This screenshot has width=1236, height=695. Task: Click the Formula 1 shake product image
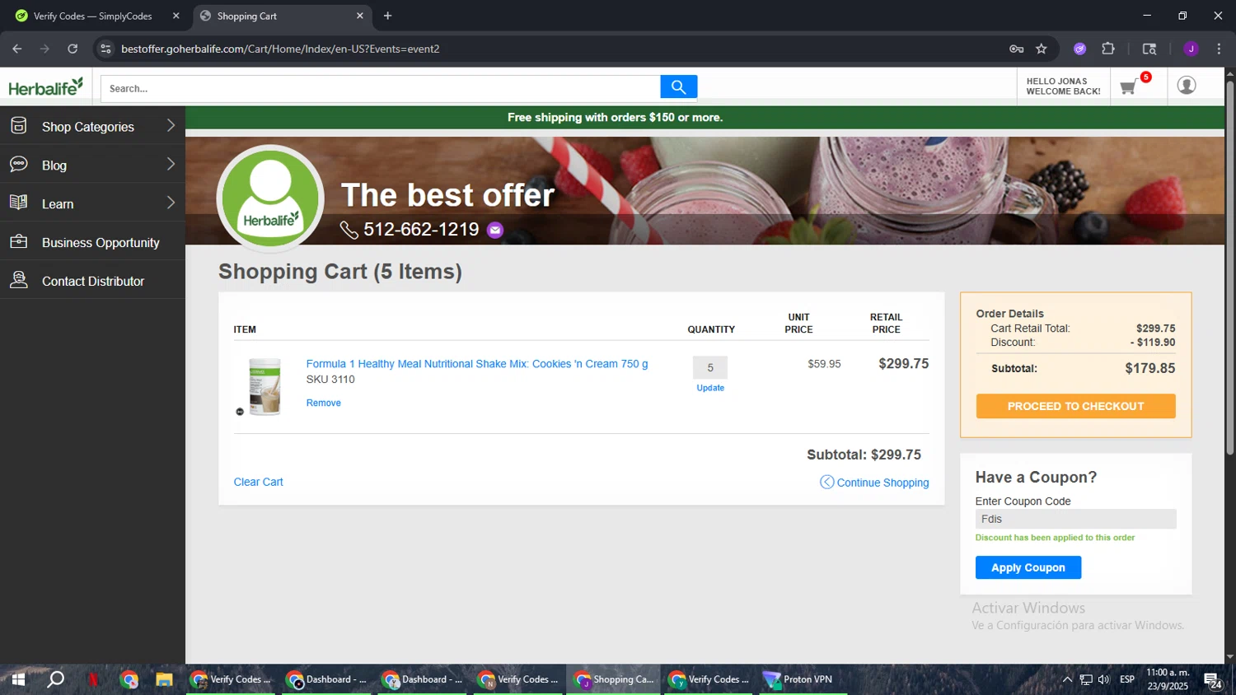[x=265, y=386]
